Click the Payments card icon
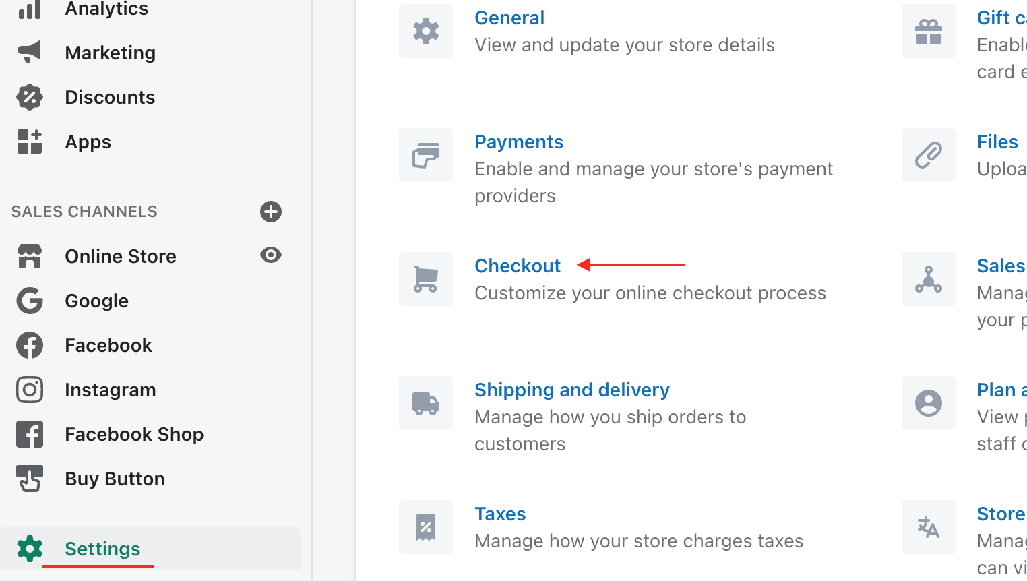This screenshot has width=1027, height=581. [426, 155]
